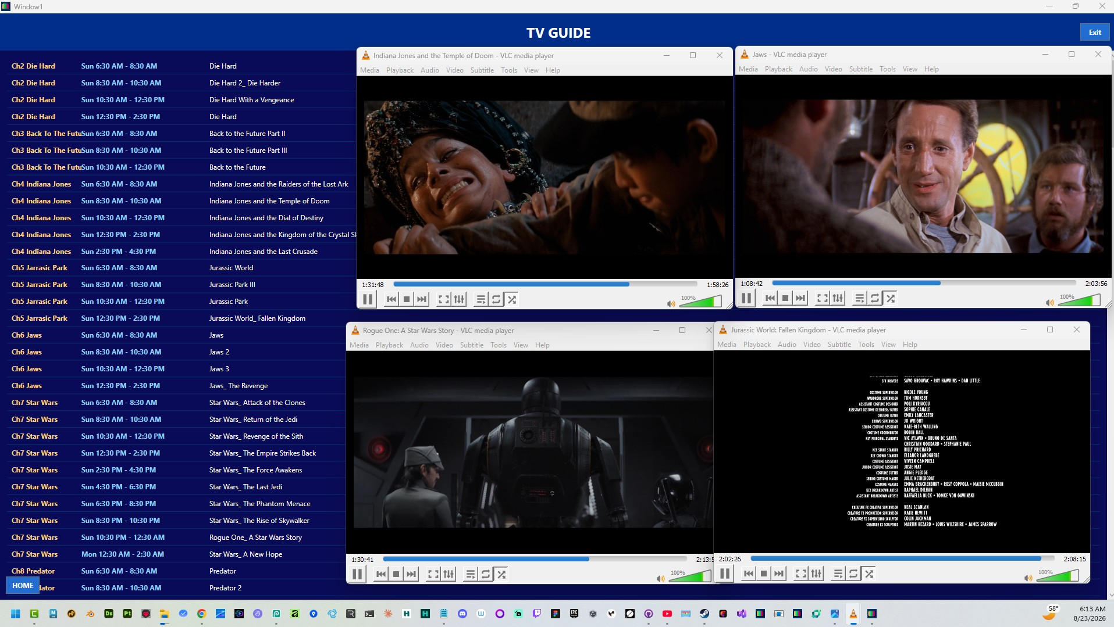Click the Indiana Jones elapsed time 1:31:48
This screenshot has height=627, width=1114.
[x=373, y=285]
